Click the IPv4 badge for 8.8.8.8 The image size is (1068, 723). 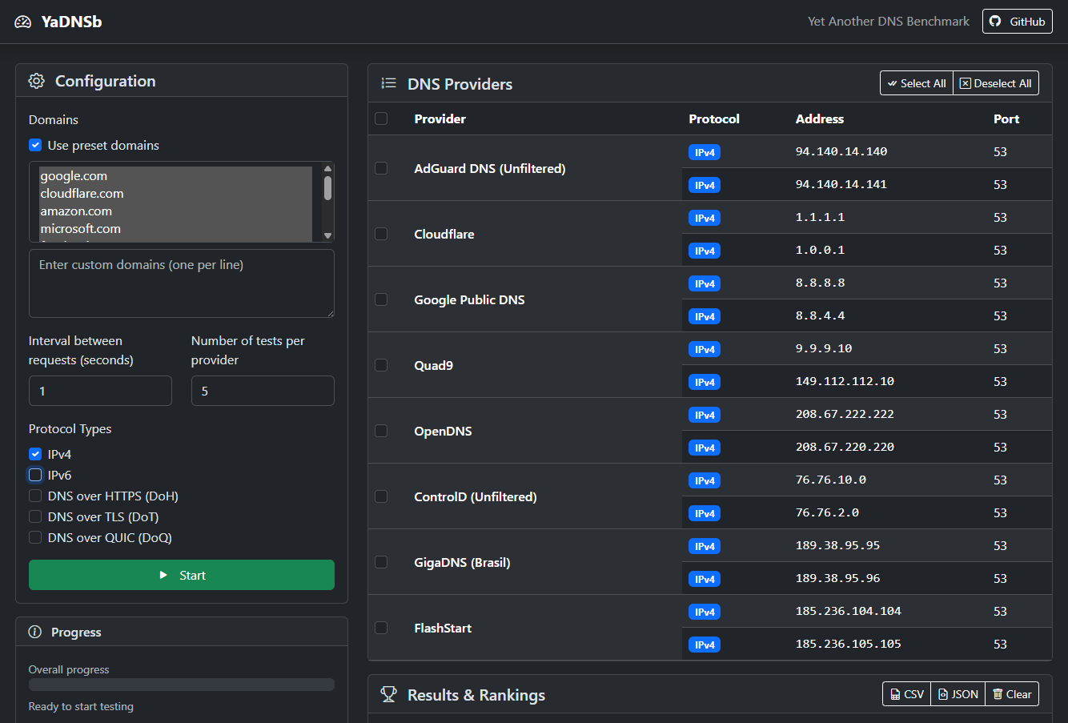(x=705, y=283)
